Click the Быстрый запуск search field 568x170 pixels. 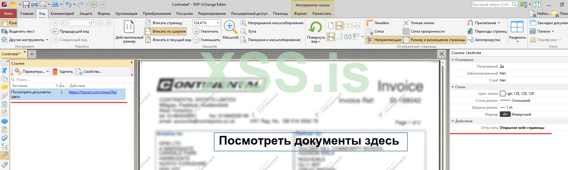coord(494,5)
